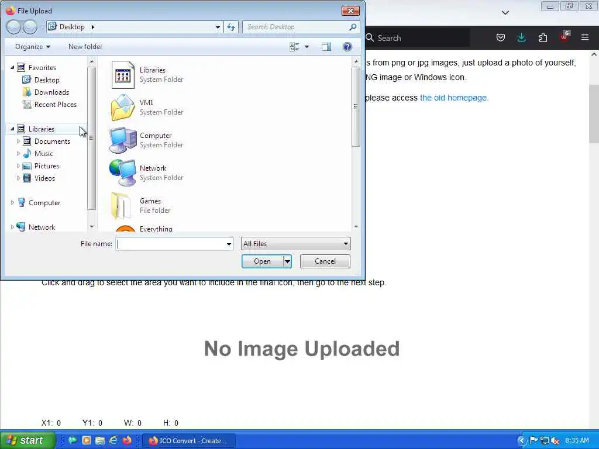Click the Cancel button
599x449 pixels.
325,261
